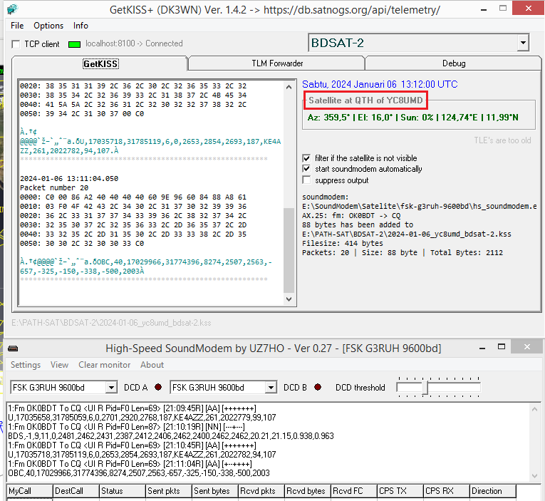Click the Rcvd bytes column header
This screenshot has height=501, width=545.
pyautogui.click(x=308, y=491)
